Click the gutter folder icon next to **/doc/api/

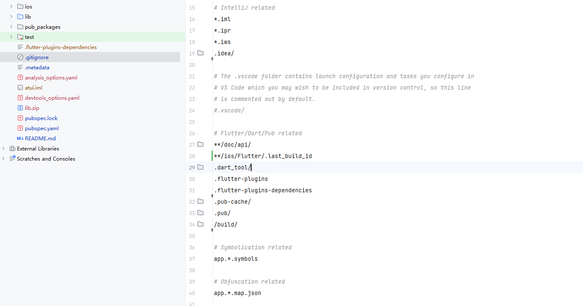200,145
